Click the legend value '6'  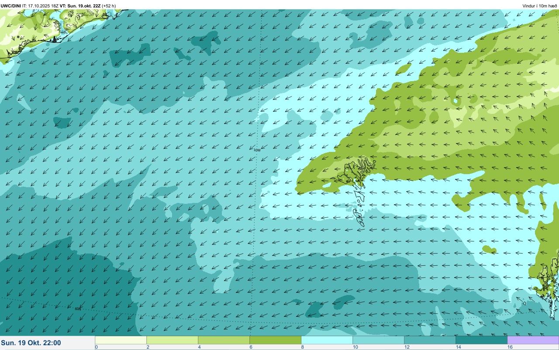(x=251, y=347)
